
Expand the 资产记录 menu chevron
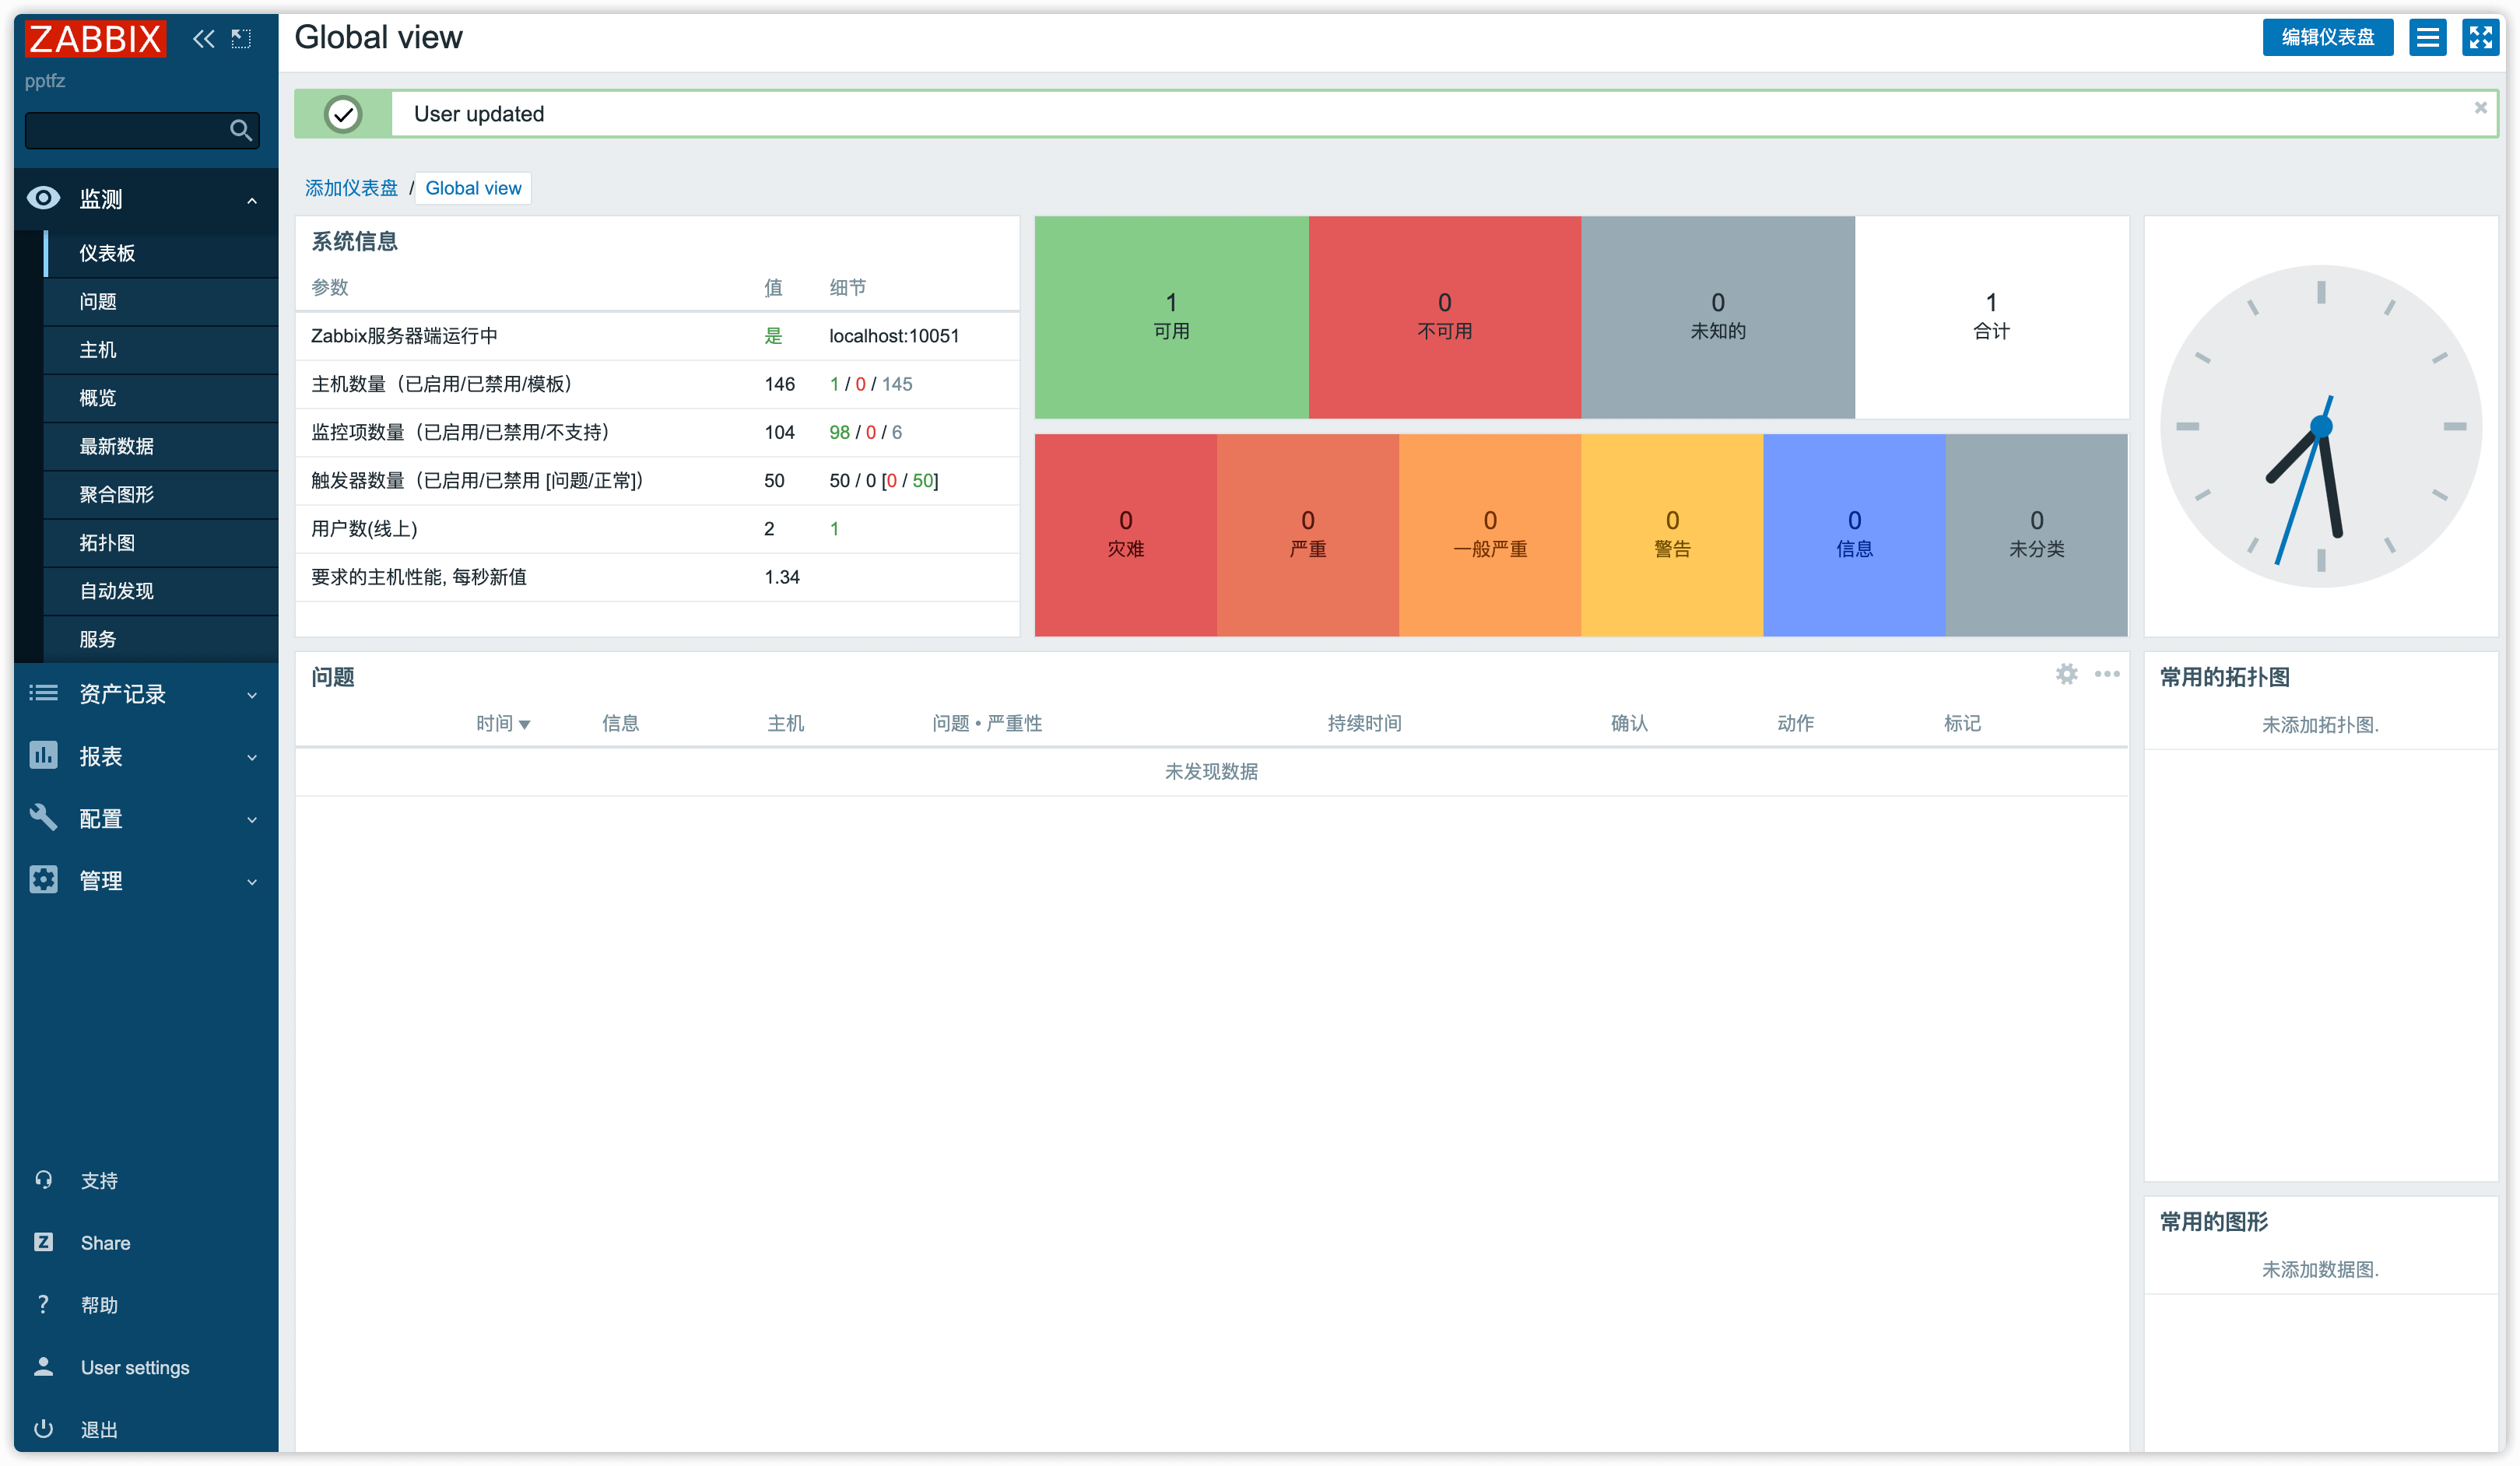pos(252,695)
